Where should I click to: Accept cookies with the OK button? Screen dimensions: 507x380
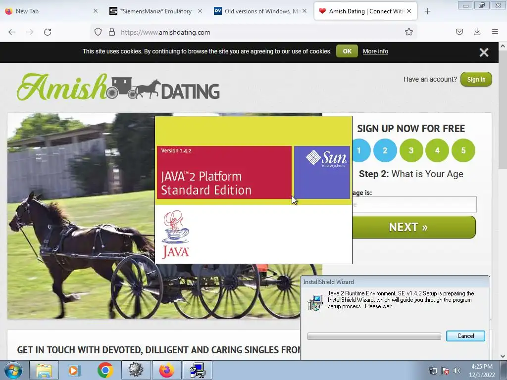tap(347, 51)
